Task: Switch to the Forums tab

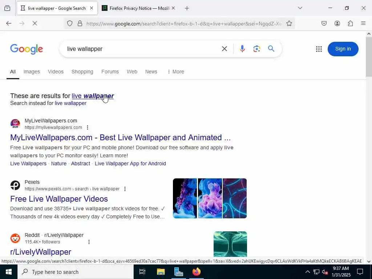Action: (110, 72)
